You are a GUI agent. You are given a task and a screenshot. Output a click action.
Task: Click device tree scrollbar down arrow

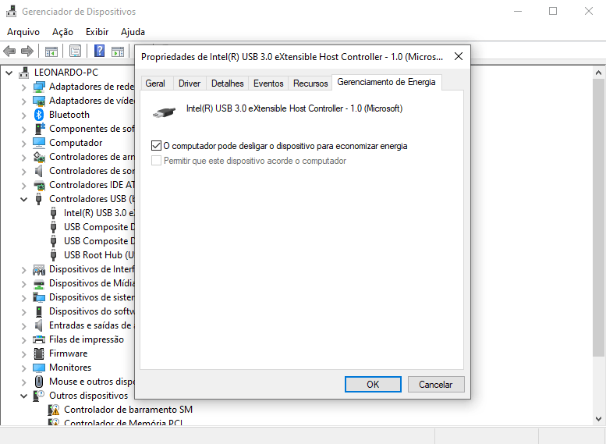[x=598, y=419]
